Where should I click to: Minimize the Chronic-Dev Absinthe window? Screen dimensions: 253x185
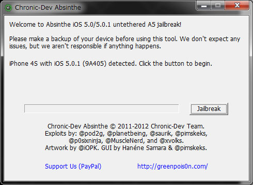click(204, 6)
